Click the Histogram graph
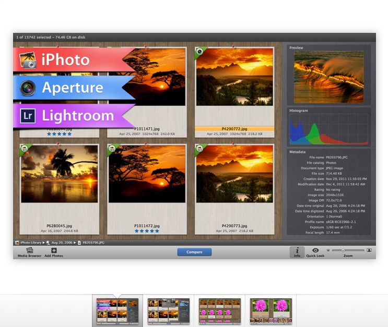388x327 pixels. pyautogui.click(x=329, y=129)
